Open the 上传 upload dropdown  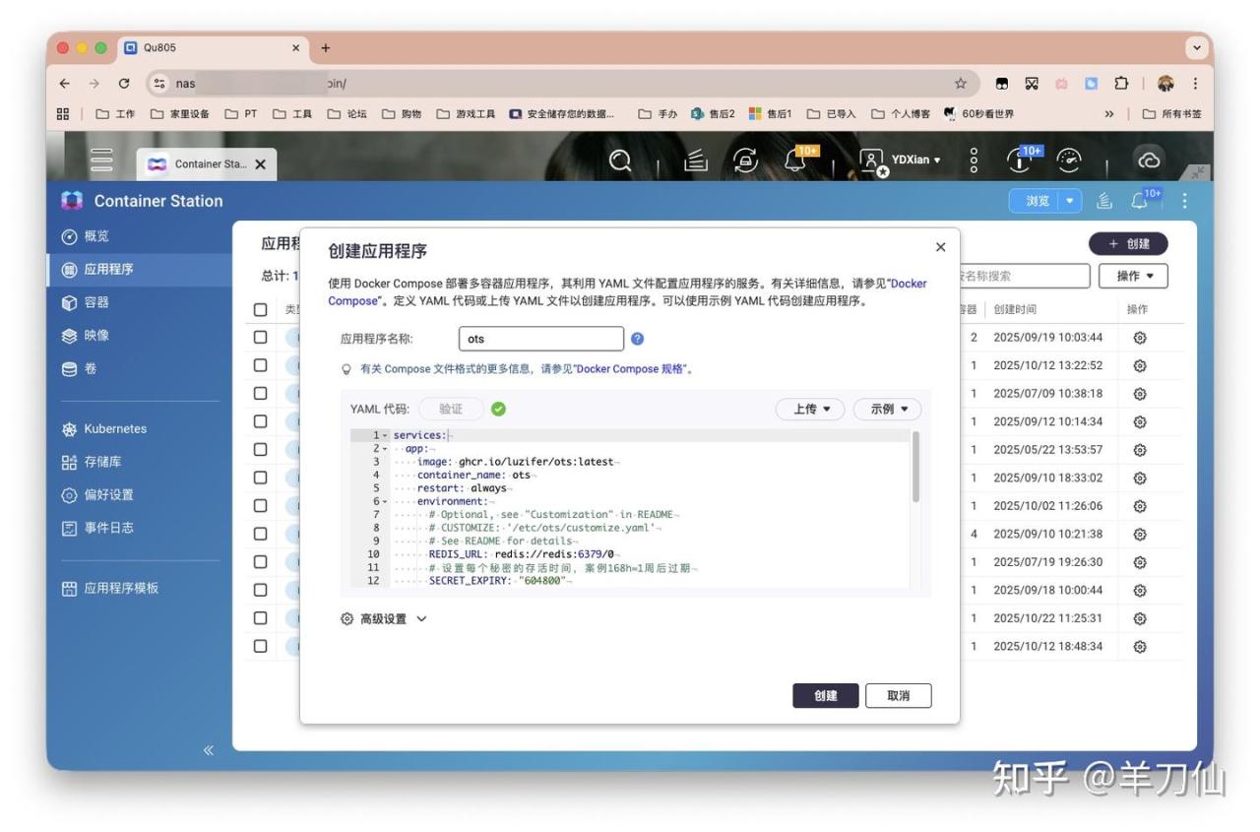pyautogui.click(x=811, y=410)
